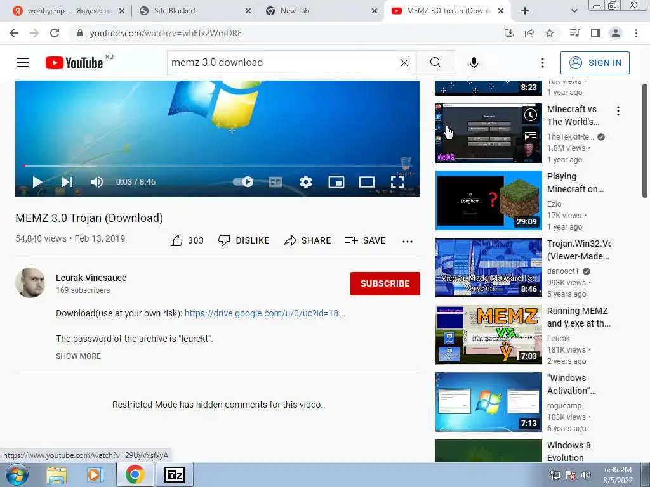Click the browser back arrow
Image resolution: width=650 pixels, height=487 pixels.
coord(14,33)
